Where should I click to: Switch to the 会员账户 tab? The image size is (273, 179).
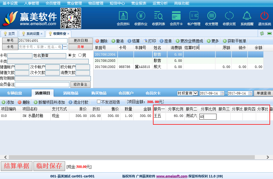tap(126, 93)
